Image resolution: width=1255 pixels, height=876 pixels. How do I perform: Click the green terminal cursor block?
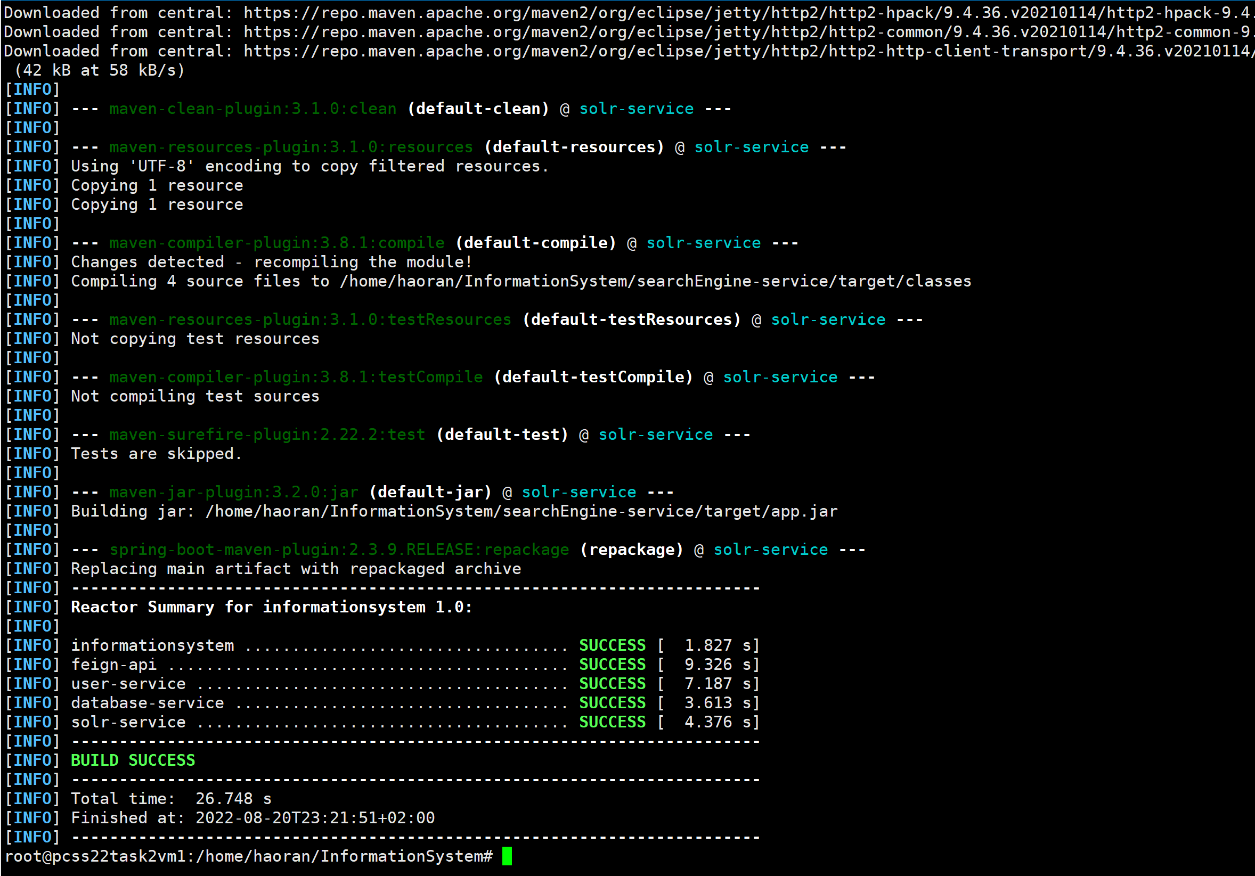pyautogui.click(x=507, y=856)
